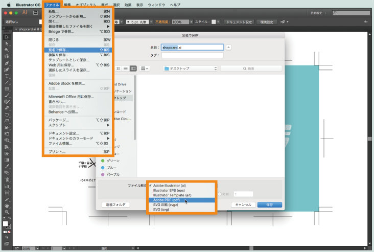This screenshot has width=374, height=252.
Task: Select the Symbol Sprayer tool
Action: (x=7, y=179)
